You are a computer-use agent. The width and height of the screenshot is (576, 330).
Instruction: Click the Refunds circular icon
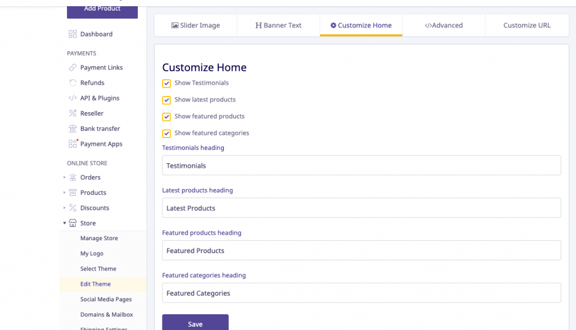click(x=73, y=82)
